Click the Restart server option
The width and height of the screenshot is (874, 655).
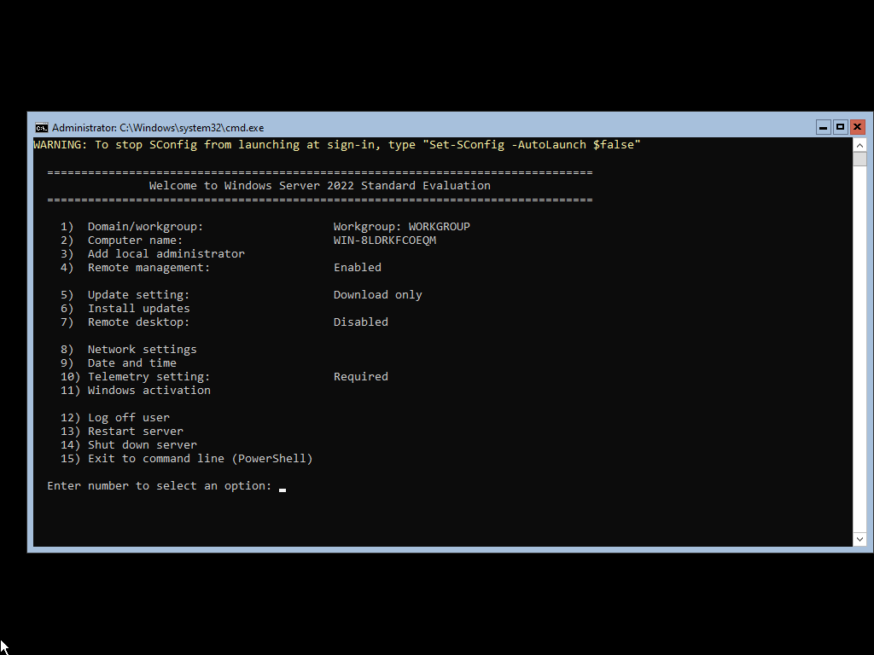(x=135, y=431)
